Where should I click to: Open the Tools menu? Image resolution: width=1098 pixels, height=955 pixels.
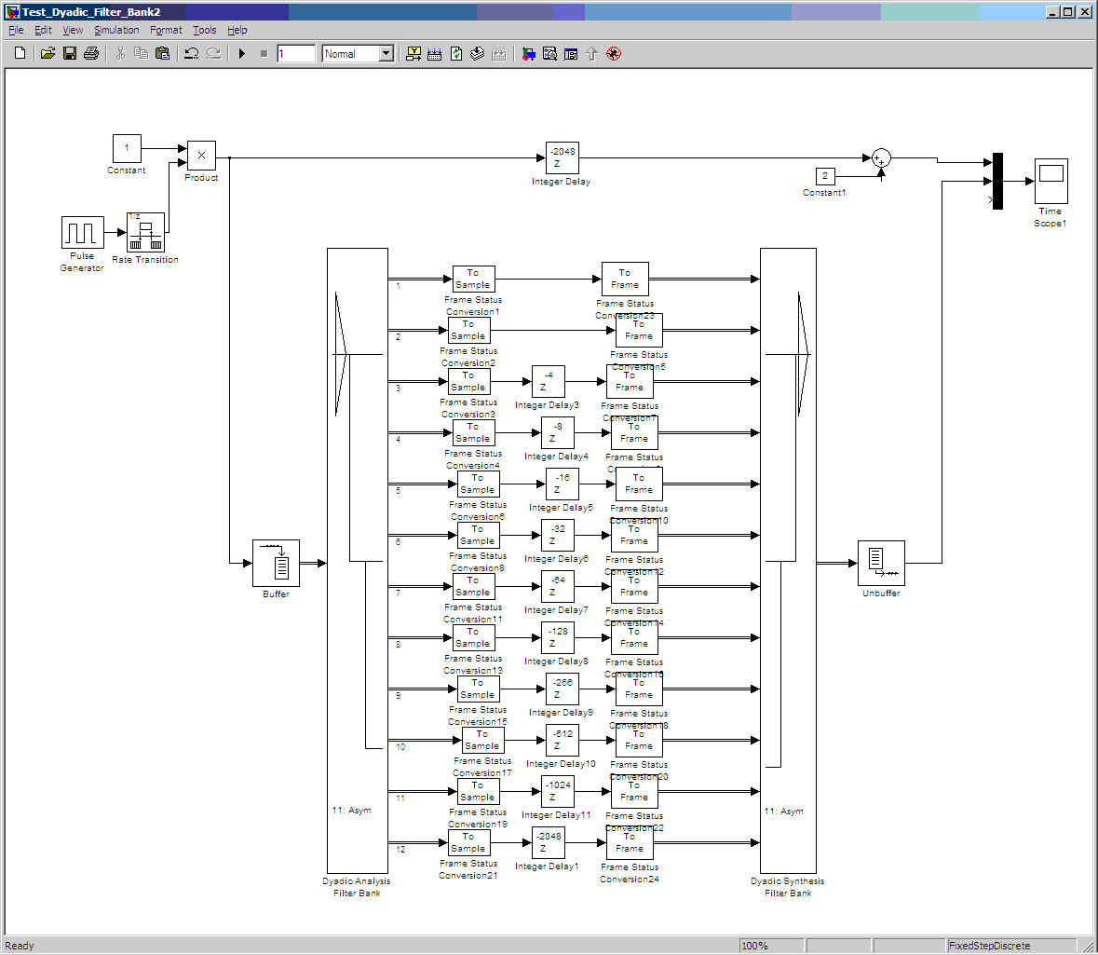click(205, 30)
